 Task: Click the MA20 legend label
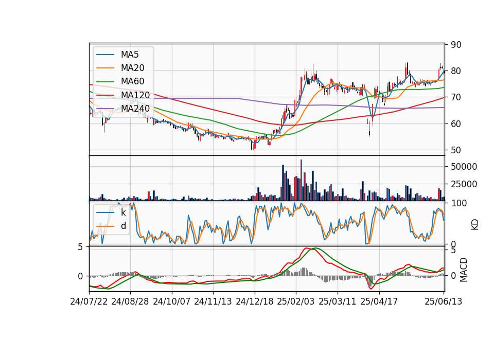132,68
